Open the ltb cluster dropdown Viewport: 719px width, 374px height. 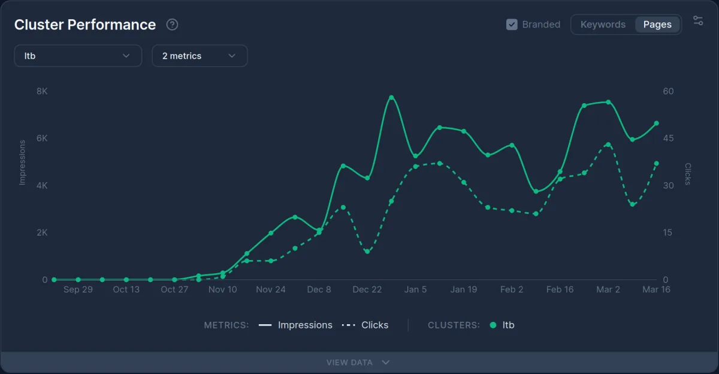78,55
